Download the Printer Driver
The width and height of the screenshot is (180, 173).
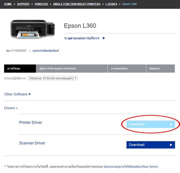151,124
